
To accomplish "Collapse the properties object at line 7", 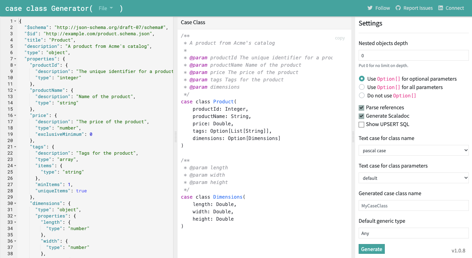I will pyautogui.click(x=14, y=59).
